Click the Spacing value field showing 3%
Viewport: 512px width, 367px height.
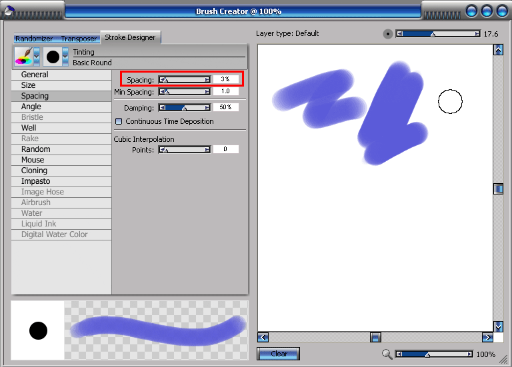225,79
